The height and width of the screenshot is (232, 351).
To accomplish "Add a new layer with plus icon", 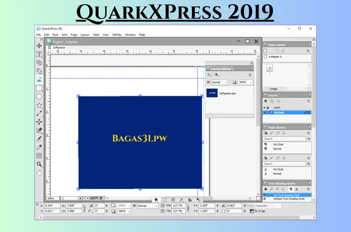I will 266,101.
